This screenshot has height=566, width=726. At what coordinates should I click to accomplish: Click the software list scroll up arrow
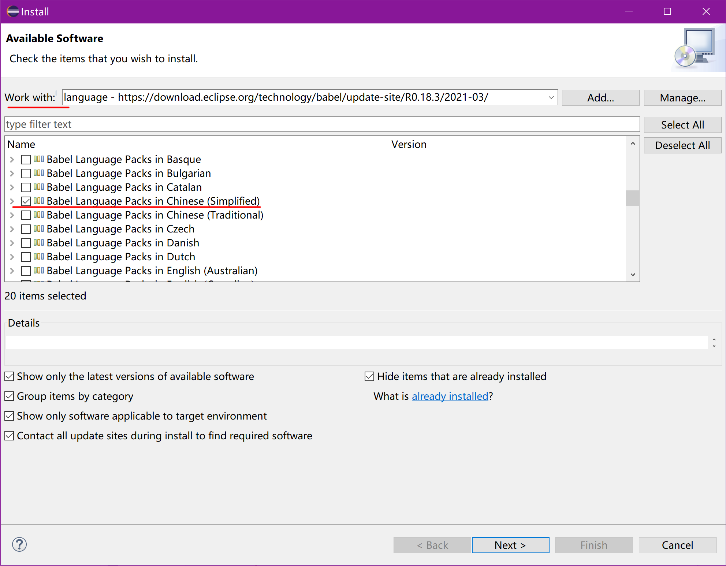click(x=633, y=144)
